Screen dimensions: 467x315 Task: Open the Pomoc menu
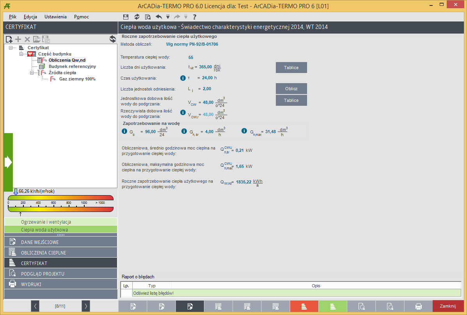coord(82,17)
